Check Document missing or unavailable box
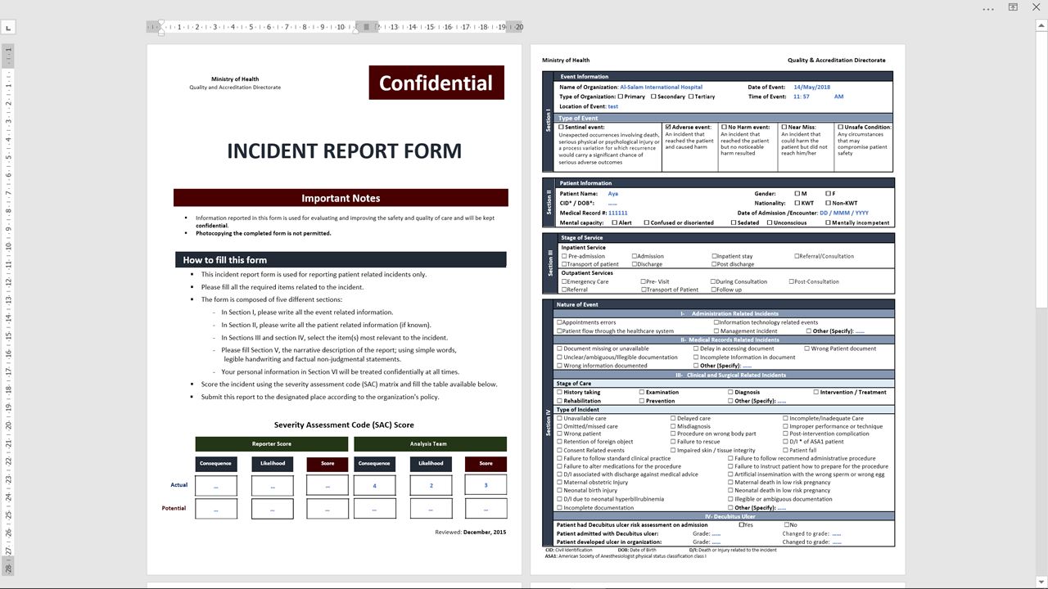This screenshot has height=589, width=1048. pos(560,348)
